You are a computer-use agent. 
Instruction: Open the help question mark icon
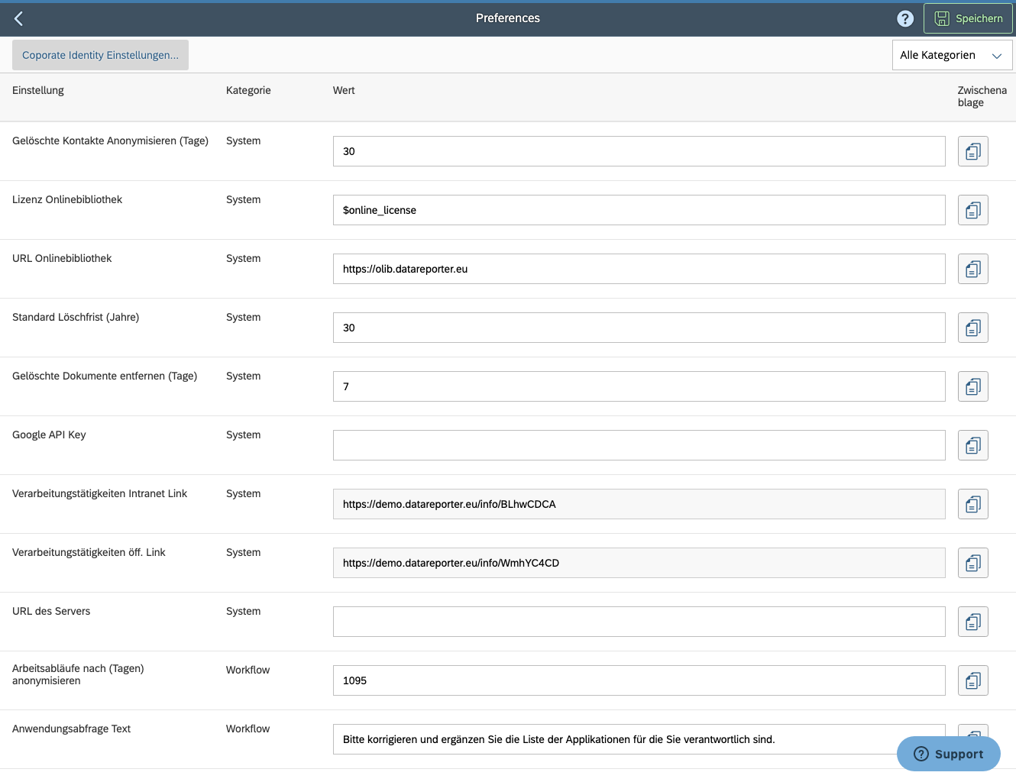pos(905,18)
